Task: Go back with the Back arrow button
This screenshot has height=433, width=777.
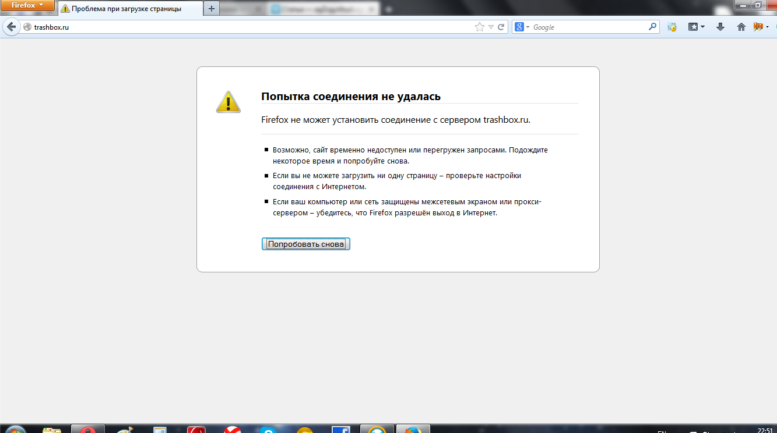Action: coord(11,27)
